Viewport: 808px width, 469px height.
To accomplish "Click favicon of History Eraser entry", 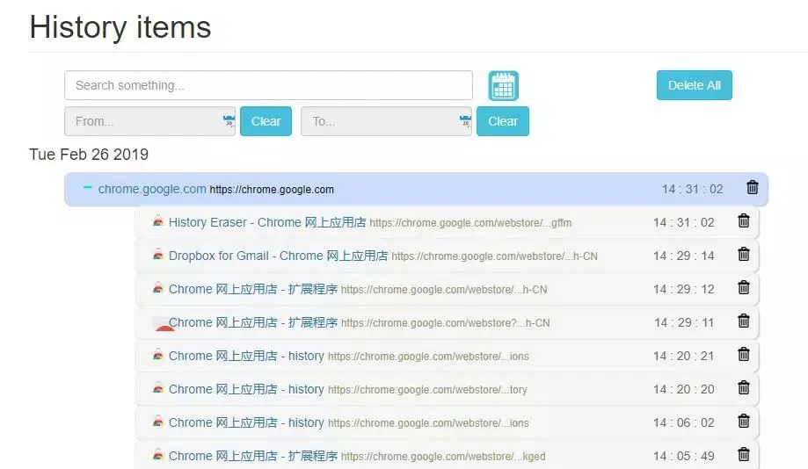I will pyautogui.click(x=158, y=222).
